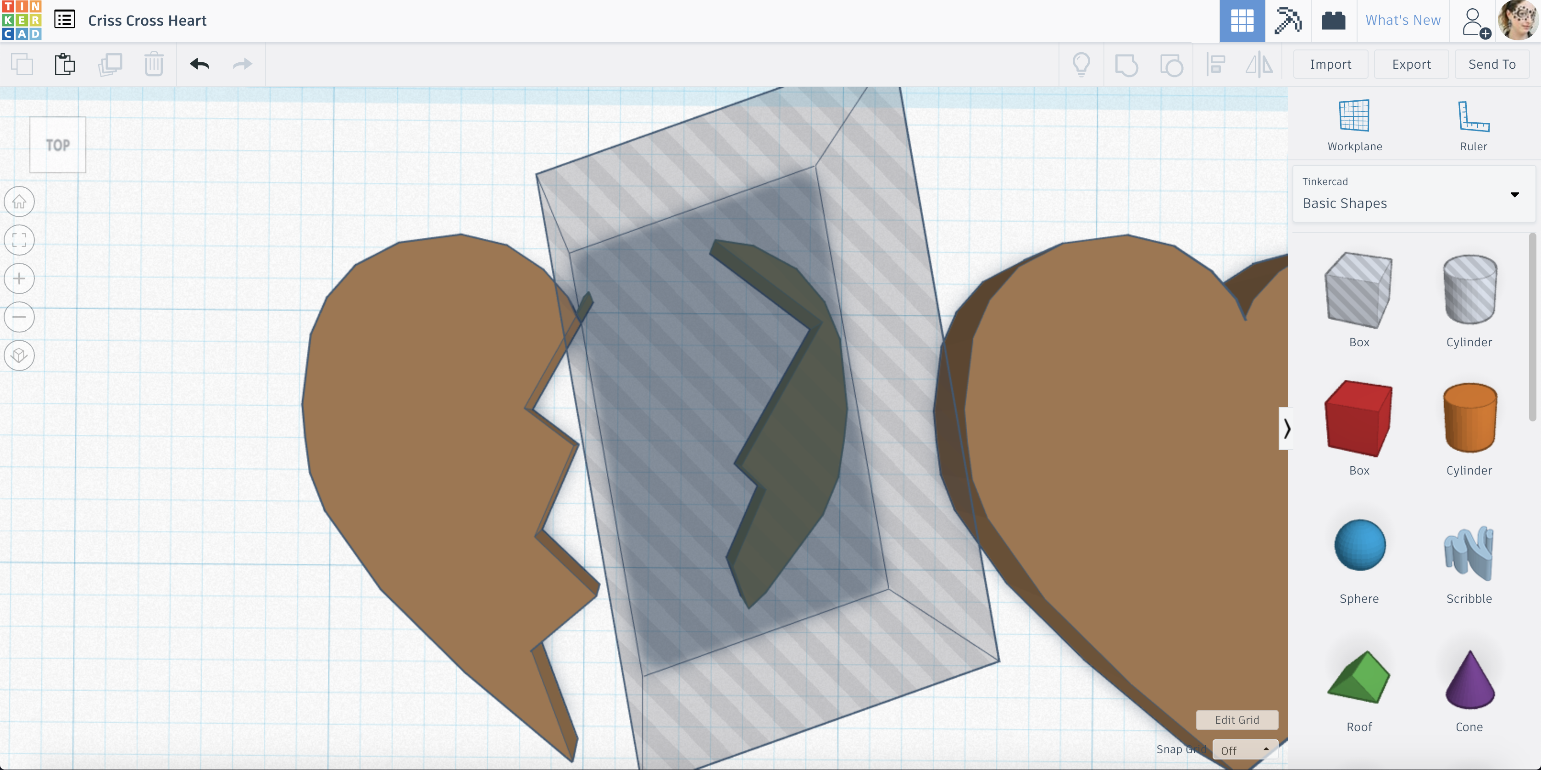The width and height of the screenshot is (1541, 770).
Task: Zoom out with the minus icon
Action: [19, 317]
